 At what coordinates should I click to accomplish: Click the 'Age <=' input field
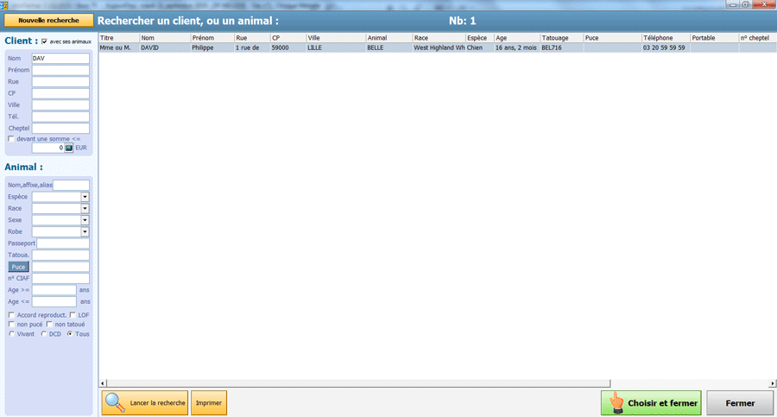(54, 301)
